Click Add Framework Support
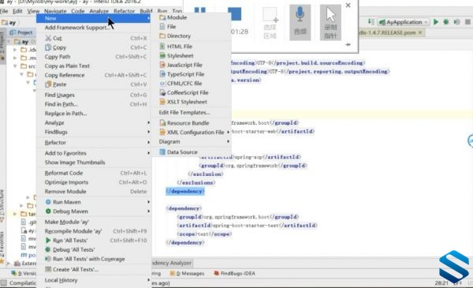473x288 pixels. click(x=77, y=28)
